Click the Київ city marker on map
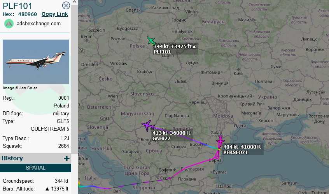Image resolution: width=329 pixels, height=194 pixels. point(238,69)
